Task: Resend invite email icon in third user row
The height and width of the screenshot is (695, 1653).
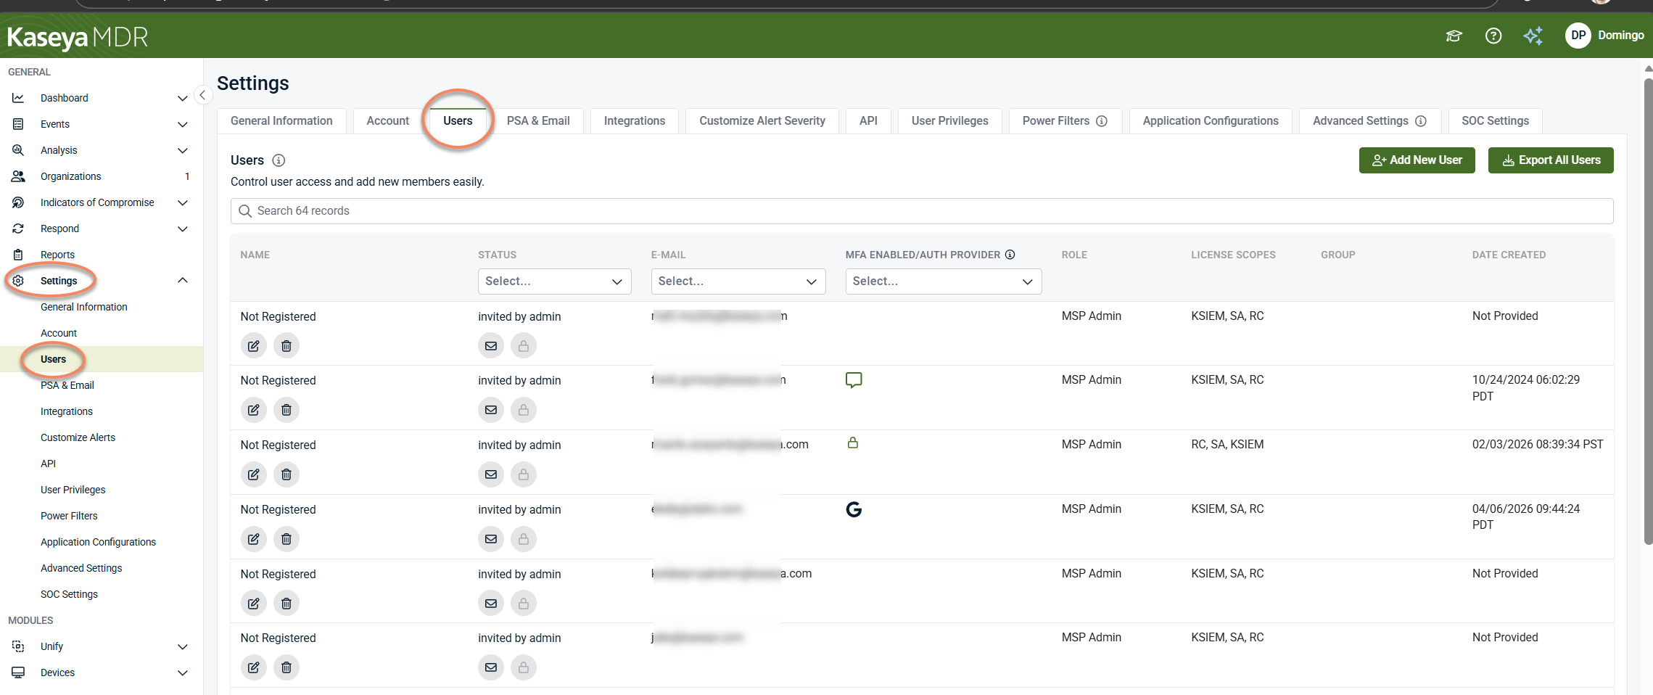Action: (x=491, y=474)
